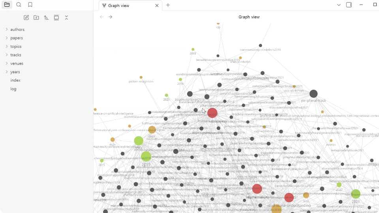Open a new tab with plus

point(168,5)
